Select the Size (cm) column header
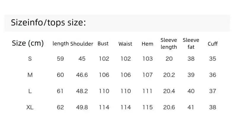 28,43
